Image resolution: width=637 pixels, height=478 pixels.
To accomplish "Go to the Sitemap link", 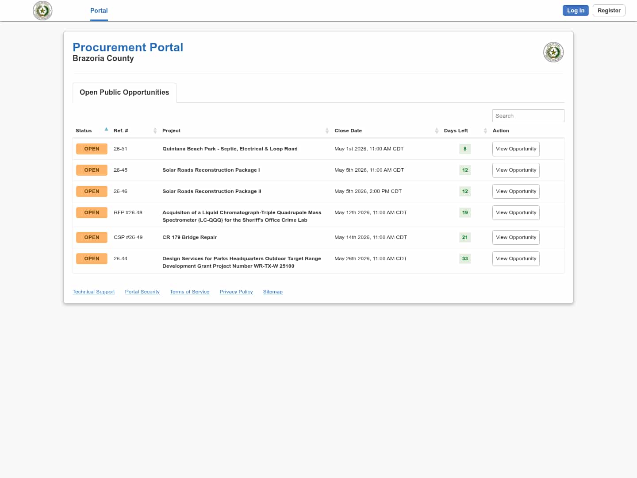I will pyautogui.click(x=272, y=292).
